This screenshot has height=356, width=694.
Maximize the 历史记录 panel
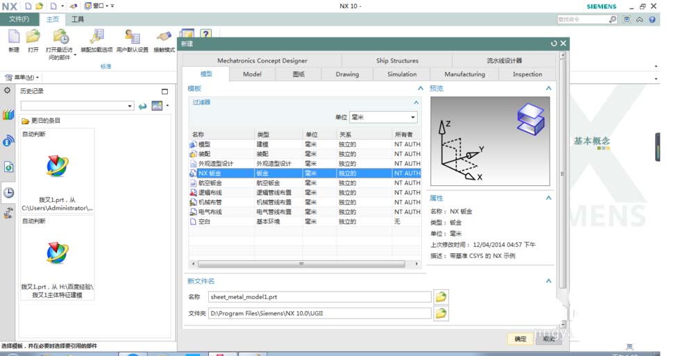(x=164, y=91)
